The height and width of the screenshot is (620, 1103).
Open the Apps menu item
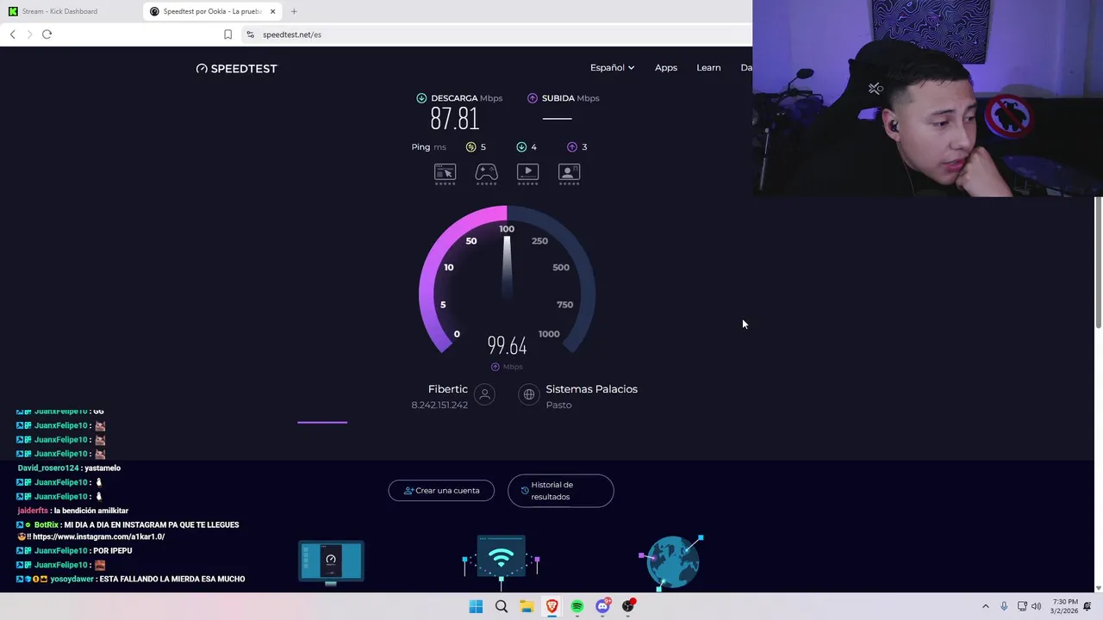(666, 67)
